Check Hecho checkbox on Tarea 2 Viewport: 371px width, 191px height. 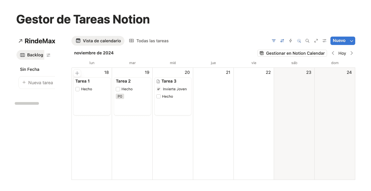coord(118,89)
